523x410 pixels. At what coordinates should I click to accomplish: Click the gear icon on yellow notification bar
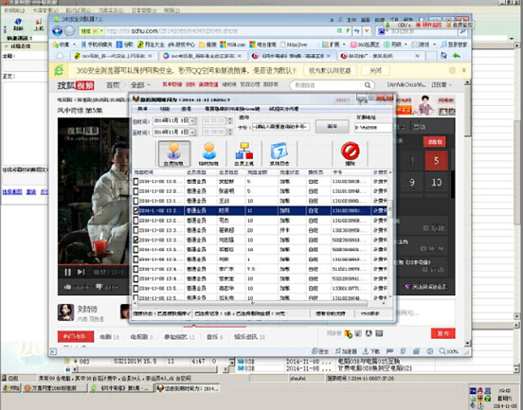click(452, 70)
